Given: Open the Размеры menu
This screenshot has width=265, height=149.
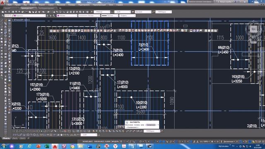Looking at the screenshot, I should coord(72,5).
